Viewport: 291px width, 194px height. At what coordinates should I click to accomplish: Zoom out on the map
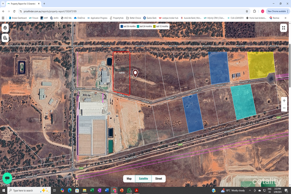[x=284, y=108]
